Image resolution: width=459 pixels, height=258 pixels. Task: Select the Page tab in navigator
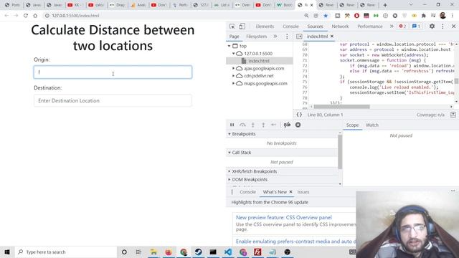pos(235,37)
